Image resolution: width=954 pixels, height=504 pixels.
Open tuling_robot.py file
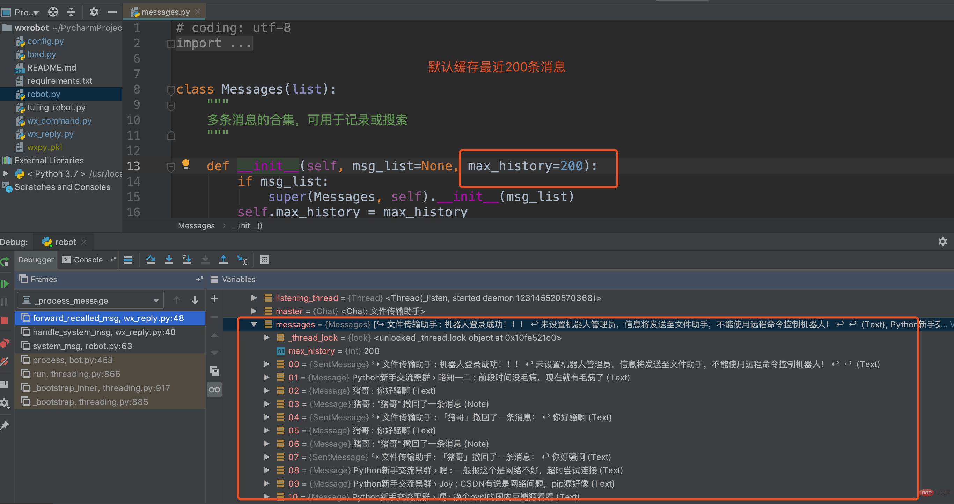tap(56, 107)
